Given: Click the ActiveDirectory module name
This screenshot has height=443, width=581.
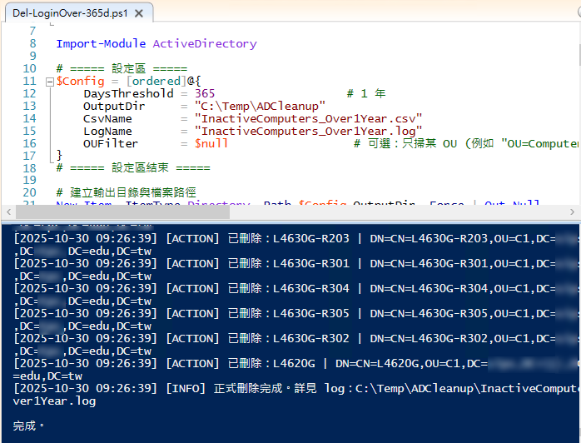Looking at the screenshot, I should pyautogui.click(x=205, y=43).
